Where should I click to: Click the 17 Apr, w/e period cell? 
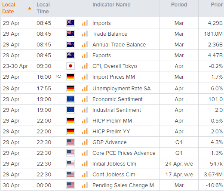click(x=179, y=175)
